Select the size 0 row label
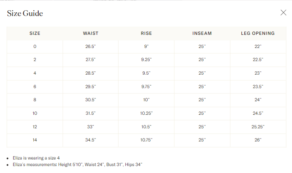Screen dimensions: 292x173 35,46
